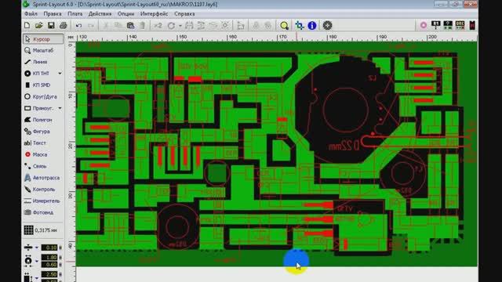Click the small button right of 0.10

click(x=60, y=248)
